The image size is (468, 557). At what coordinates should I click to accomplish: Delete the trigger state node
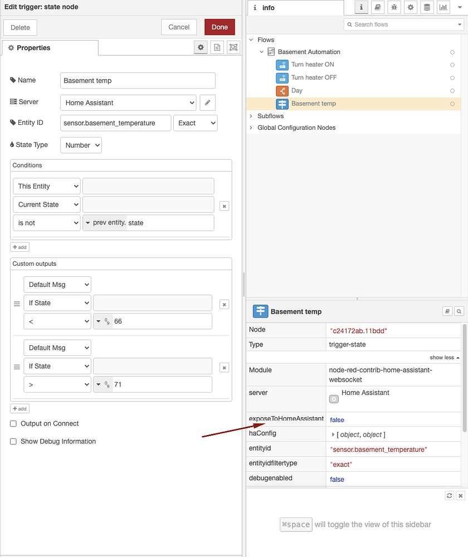[x=20, y=27]
